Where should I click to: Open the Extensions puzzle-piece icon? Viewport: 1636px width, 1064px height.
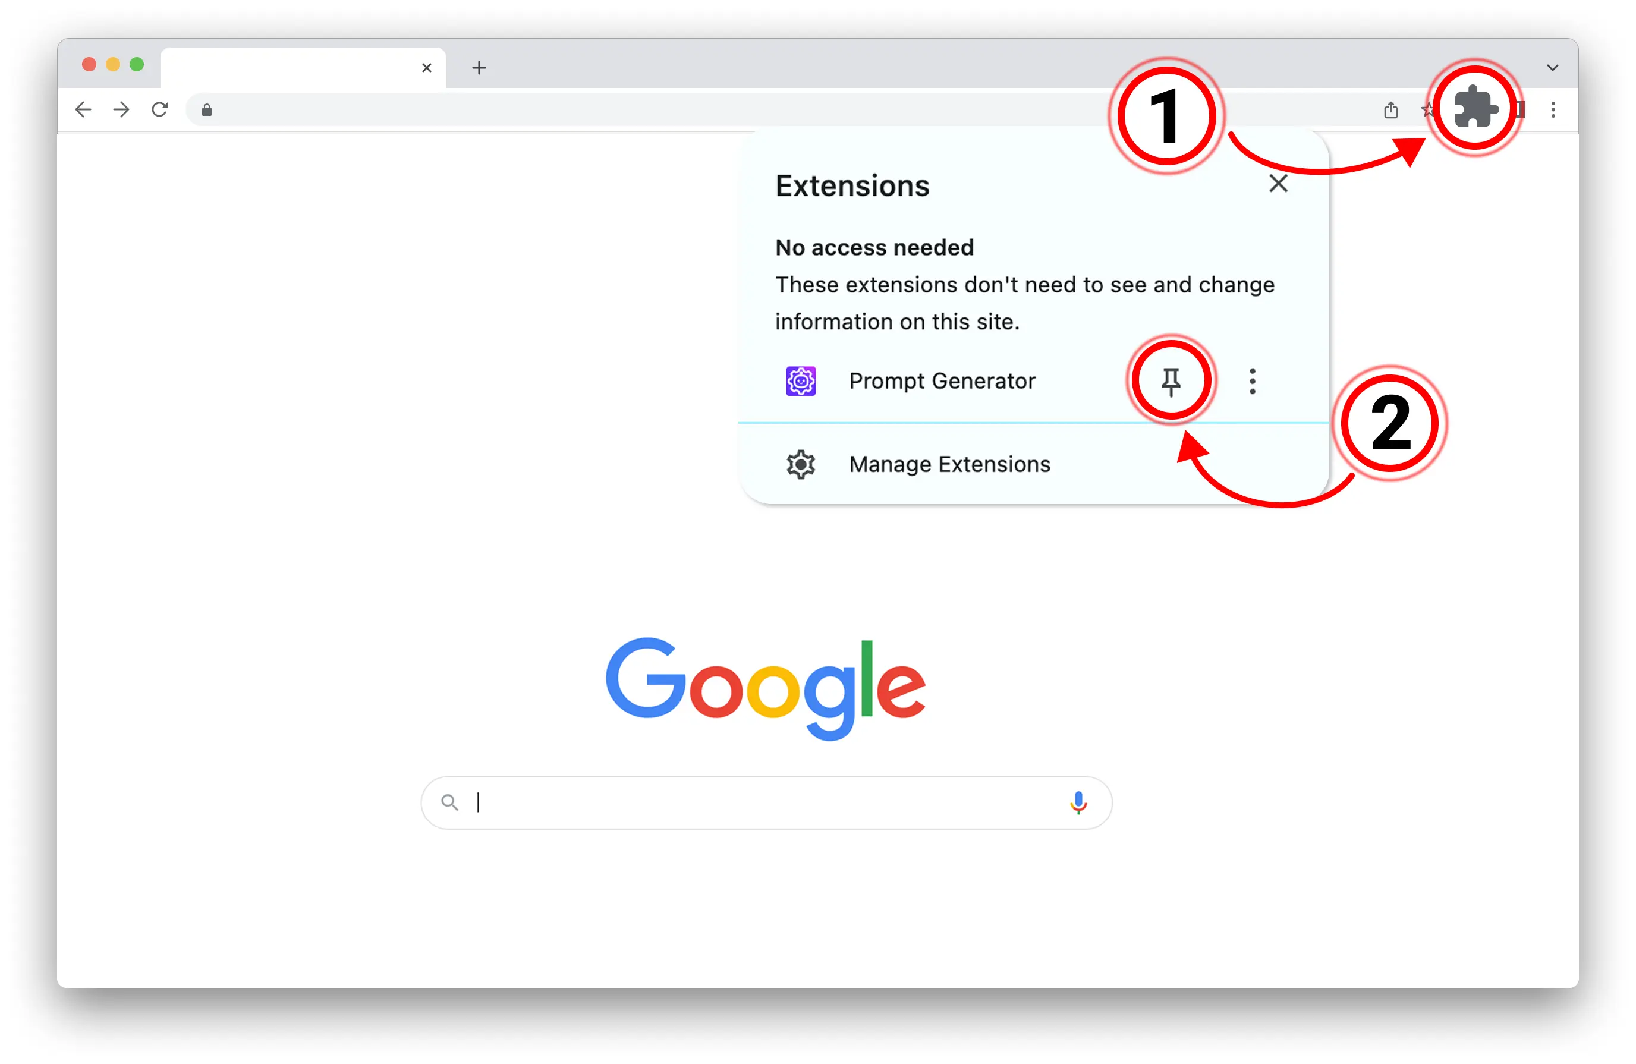[1475, 107]
